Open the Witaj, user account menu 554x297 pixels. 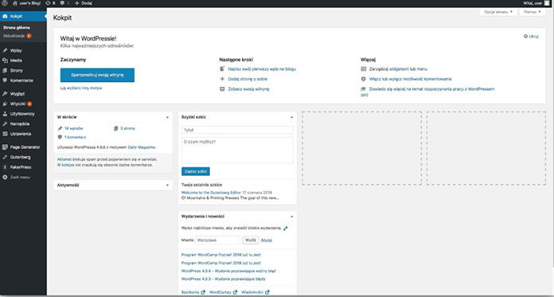click(536, 3)
